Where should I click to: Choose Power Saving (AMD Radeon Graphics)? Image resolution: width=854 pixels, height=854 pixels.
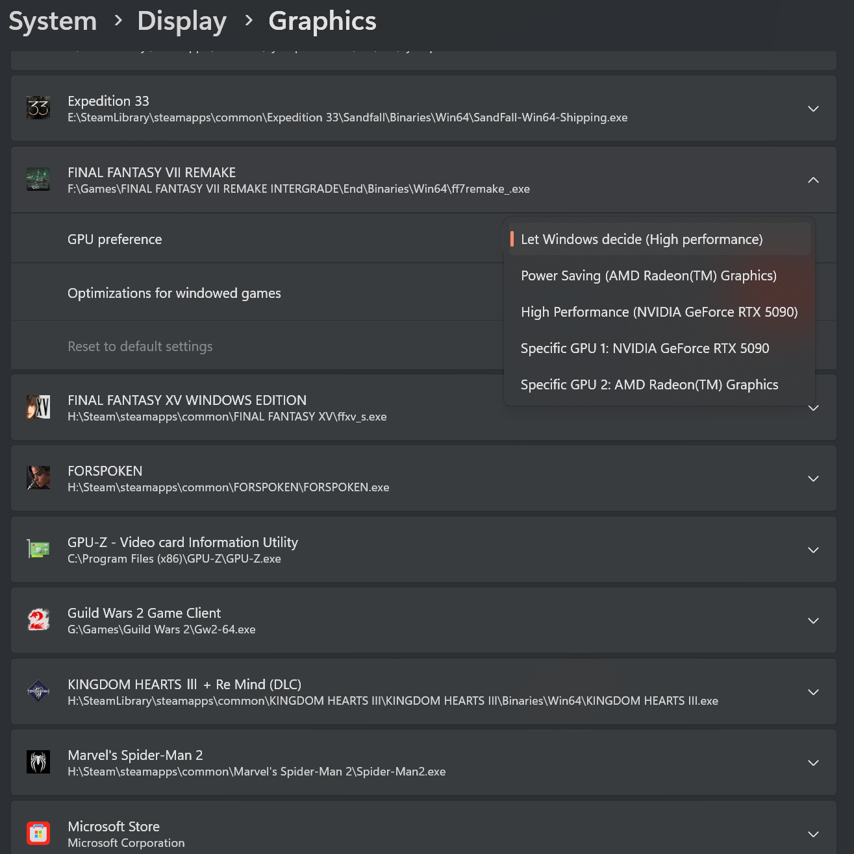click(659, 275)
